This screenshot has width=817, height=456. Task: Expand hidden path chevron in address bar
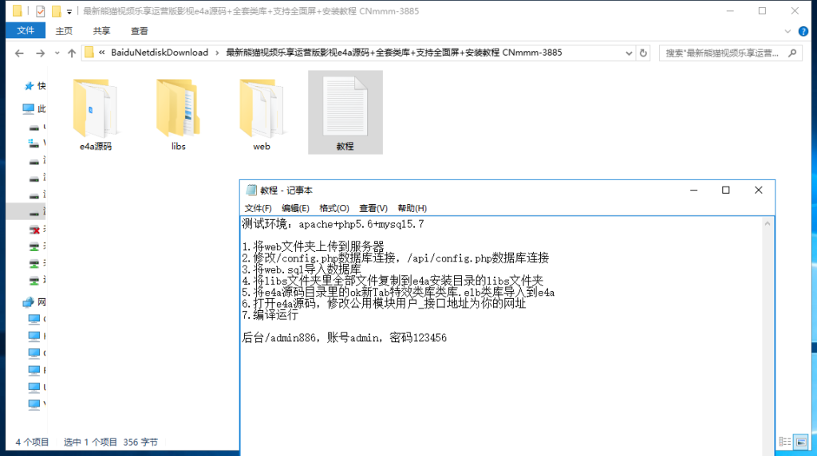[x=102, y=53]
